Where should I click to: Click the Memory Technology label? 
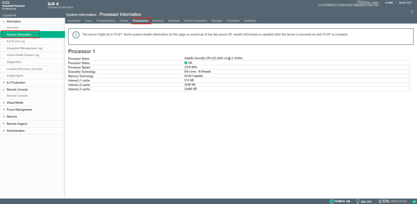[81, 76]
